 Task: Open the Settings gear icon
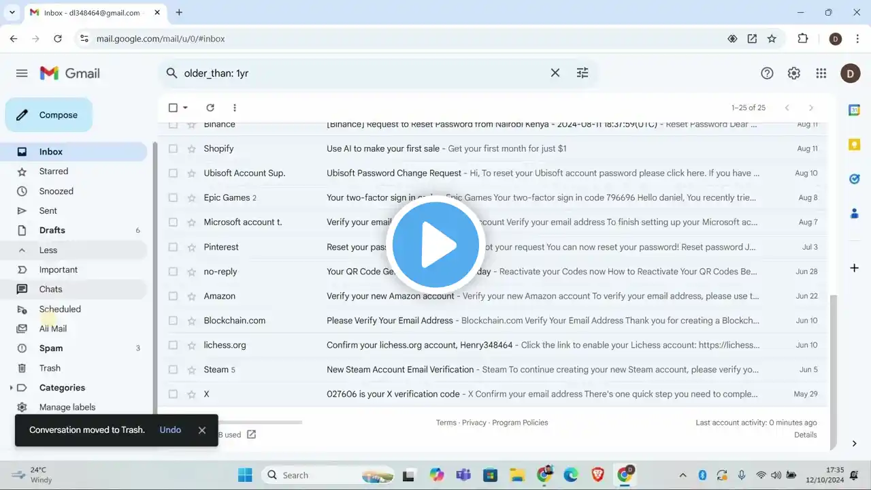tap(793, 73)
